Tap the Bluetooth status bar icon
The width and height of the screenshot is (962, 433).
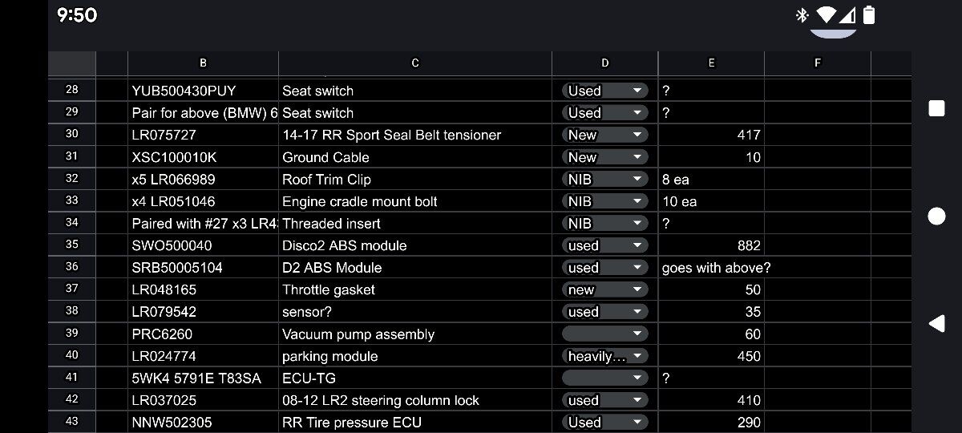(x=801, y=15)
